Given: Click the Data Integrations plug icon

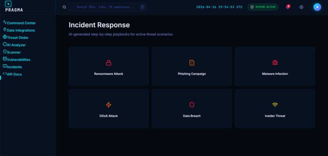Looking at the screenshot, I should [x=5, y=29].
